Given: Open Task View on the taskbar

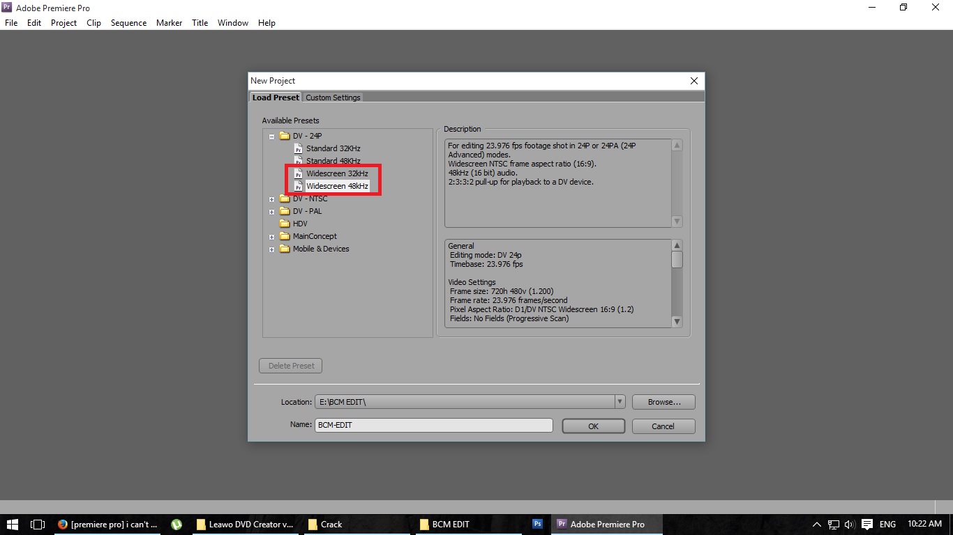Looking at the screenshot, I should [x=38, y=525].
